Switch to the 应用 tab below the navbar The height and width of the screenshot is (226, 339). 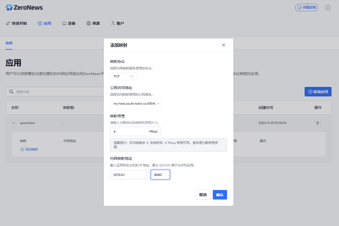(9, 43)
